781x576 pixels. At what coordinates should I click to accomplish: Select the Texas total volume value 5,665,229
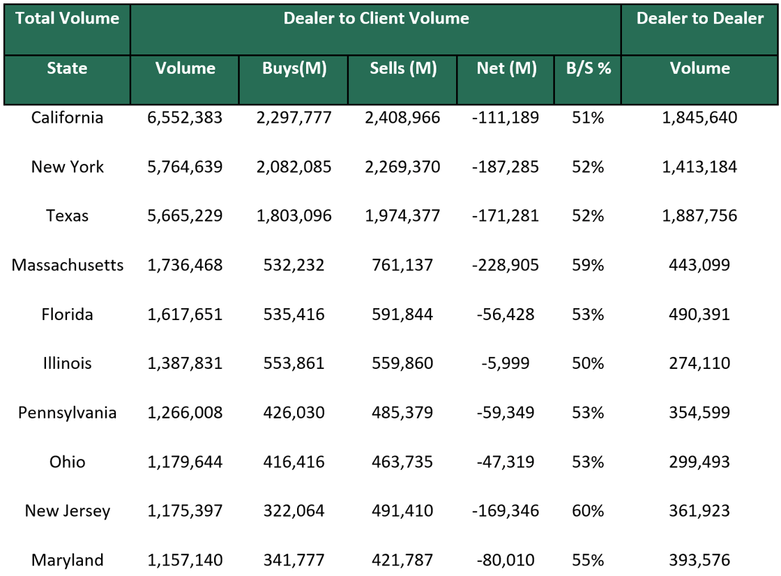click(185, 216)
